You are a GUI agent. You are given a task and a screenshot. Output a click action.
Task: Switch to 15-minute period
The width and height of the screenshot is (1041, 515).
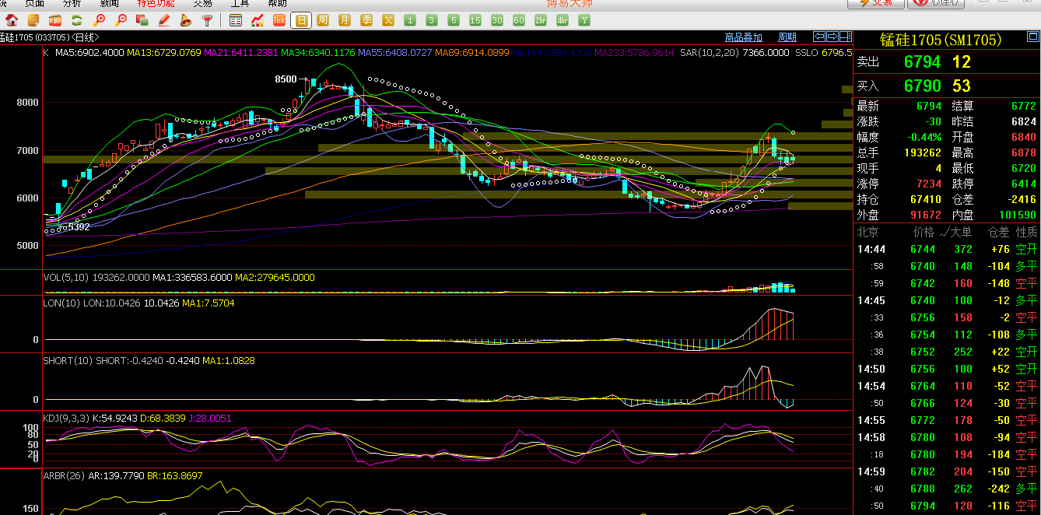[475, 20]
